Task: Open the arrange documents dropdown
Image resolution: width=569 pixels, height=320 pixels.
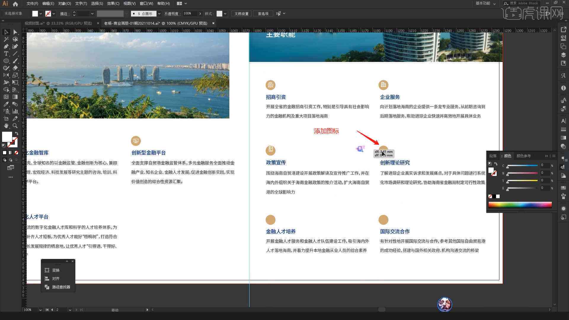Action: point(182,4)
